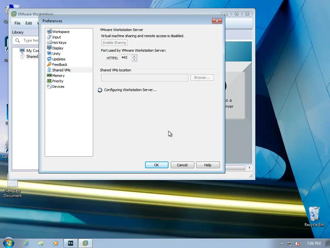
Task: Click the Shared VMs icon
Action: pos(49,70)
